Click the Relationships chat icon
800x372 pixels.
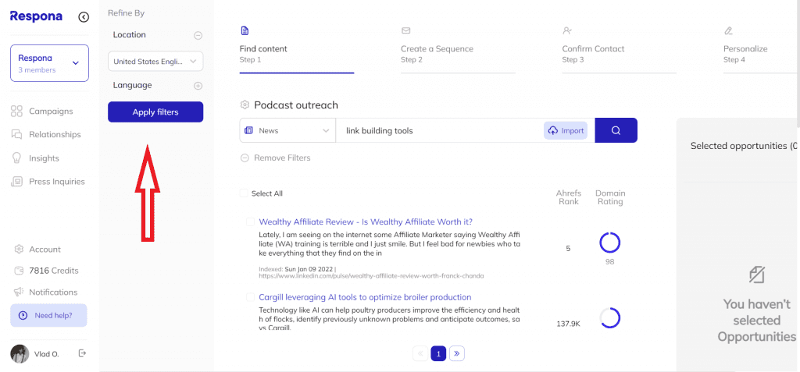[17, 135]
